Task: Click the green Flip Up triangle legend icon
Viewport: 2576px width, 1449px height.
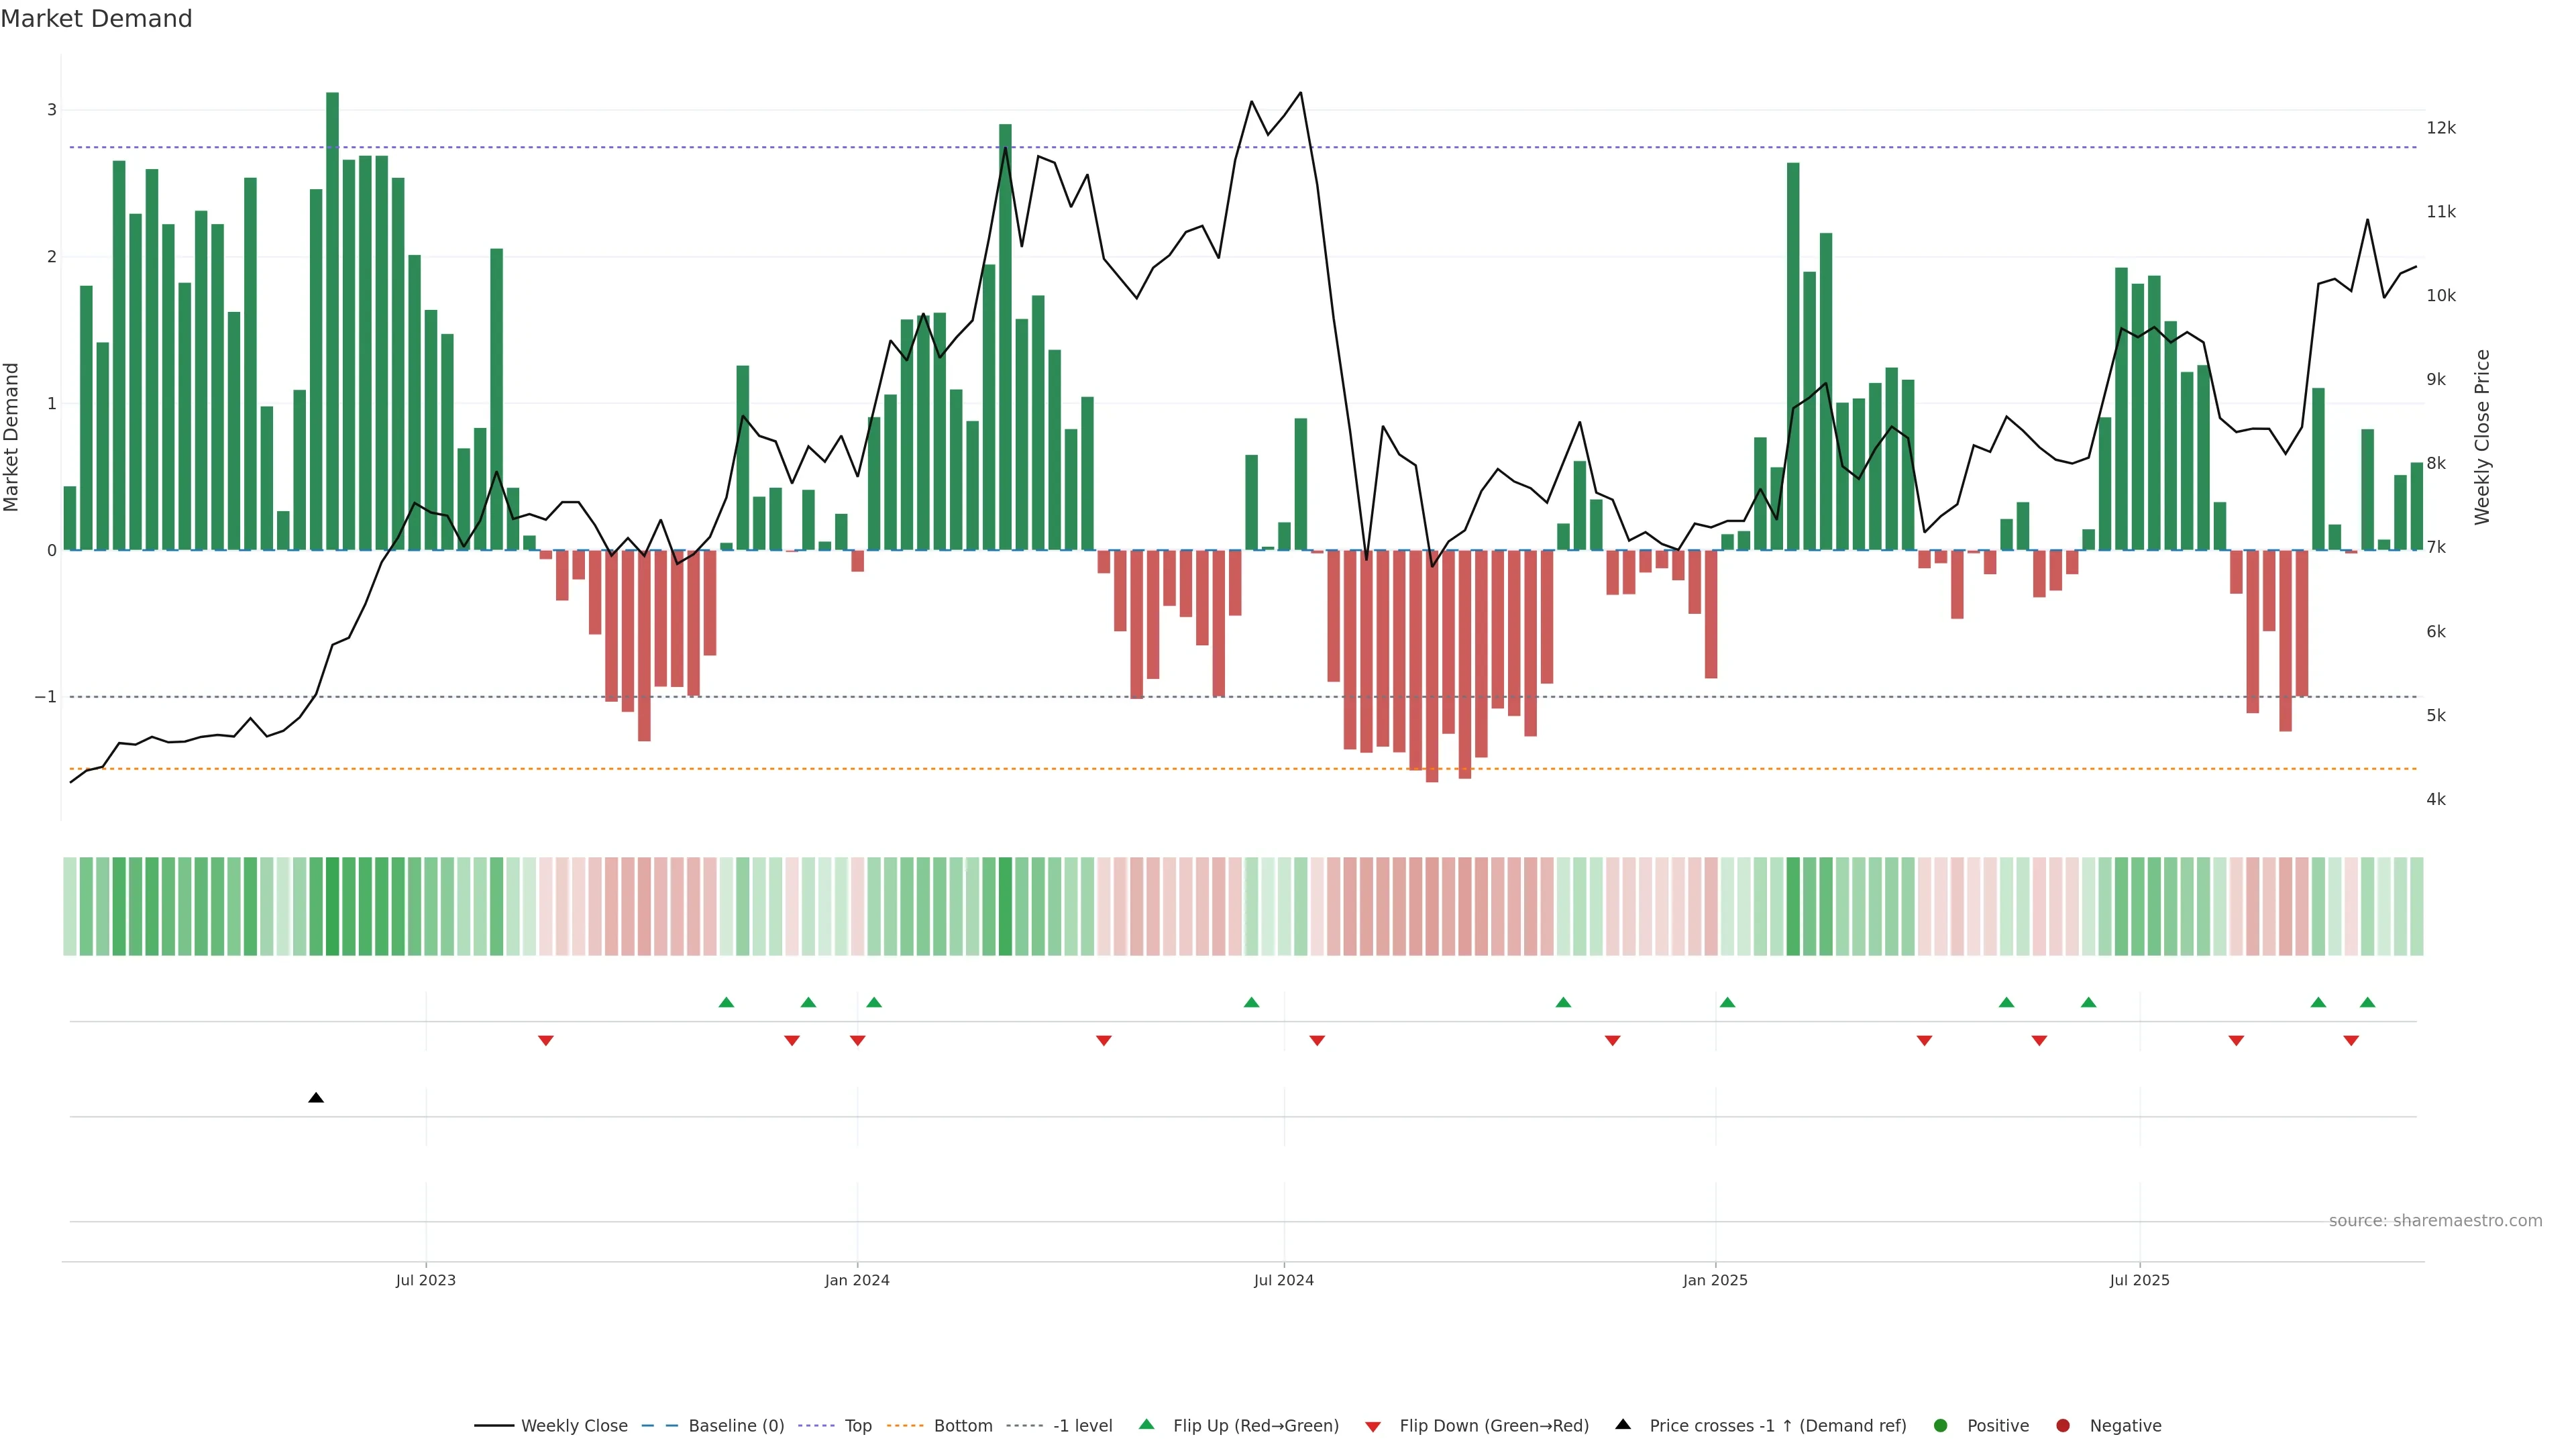Action: tap(1146, 1424)
